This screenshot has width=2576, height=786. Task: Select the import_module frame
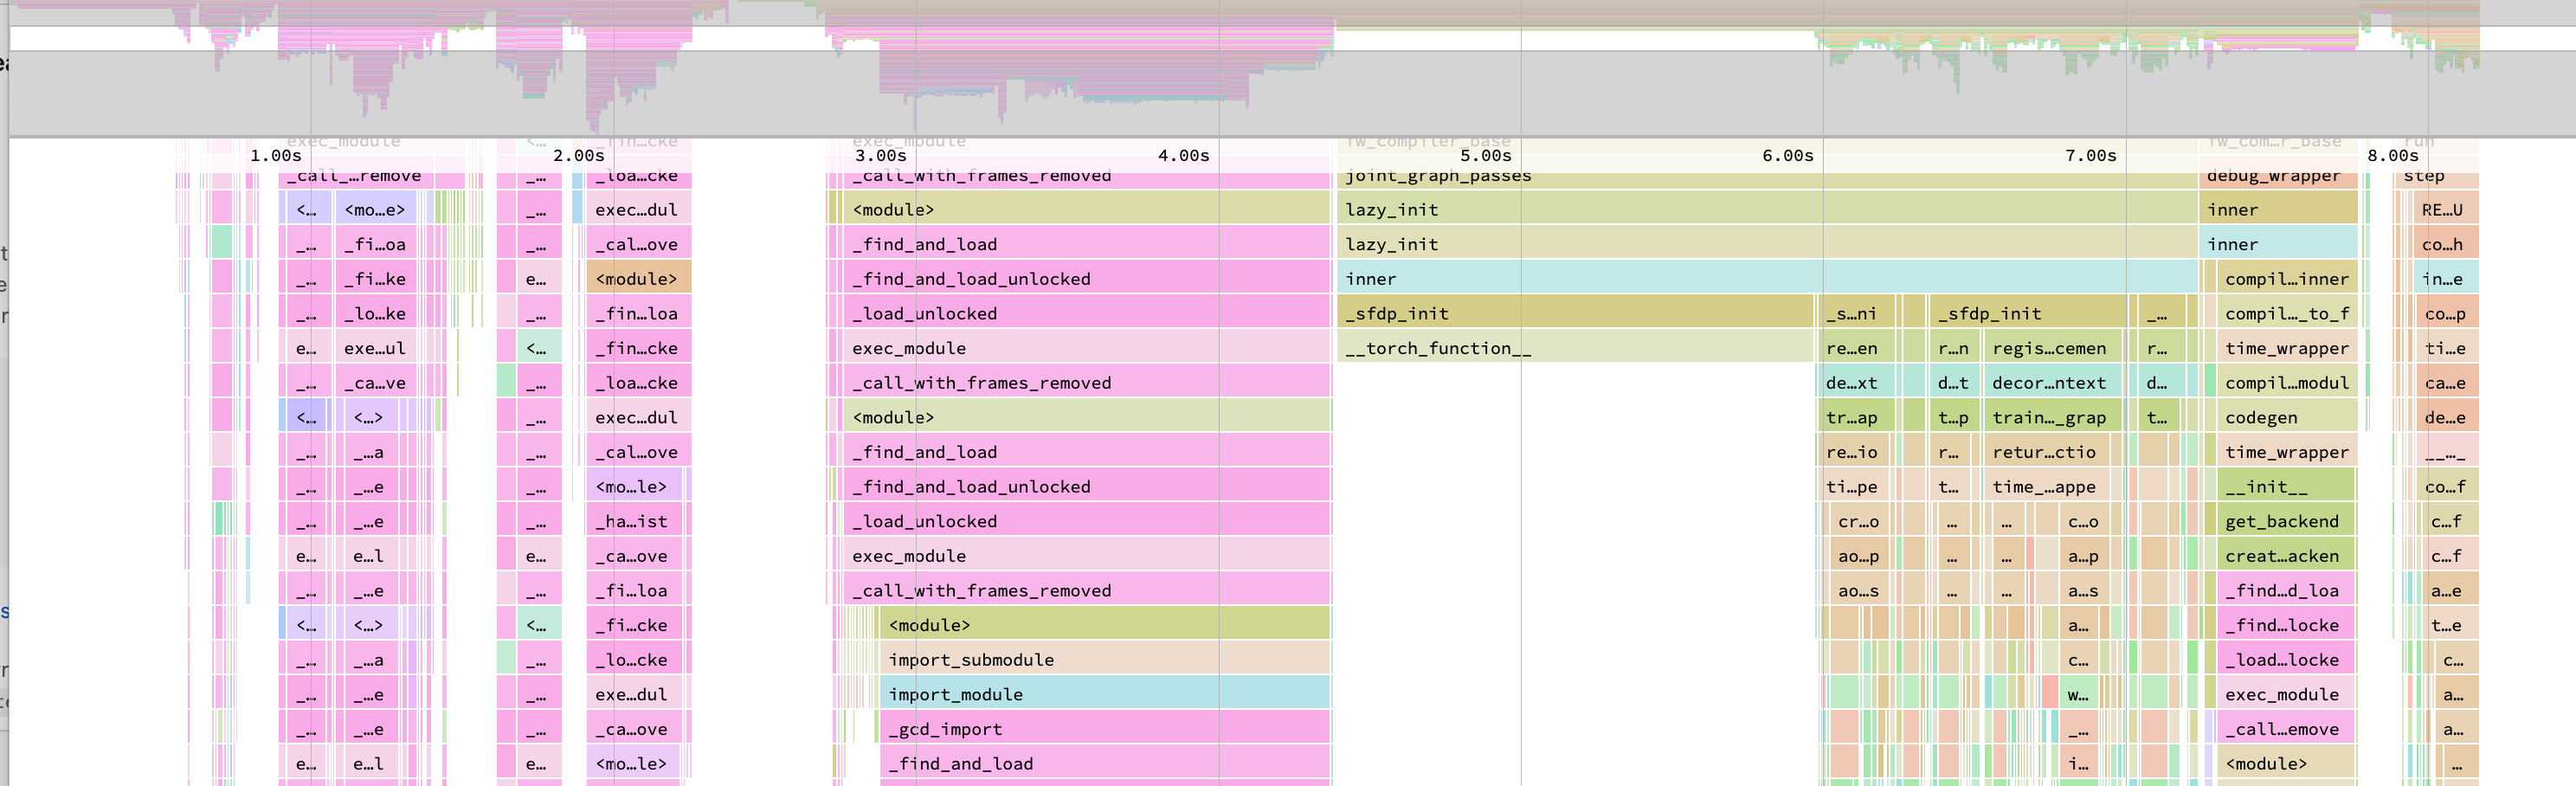[x=1000, y=694]
